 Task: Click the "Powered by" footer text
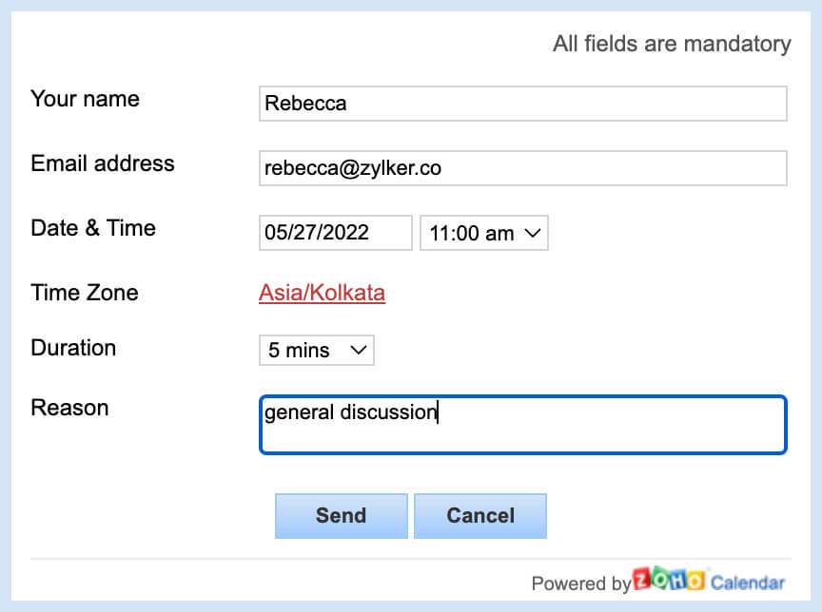point(580,583)
